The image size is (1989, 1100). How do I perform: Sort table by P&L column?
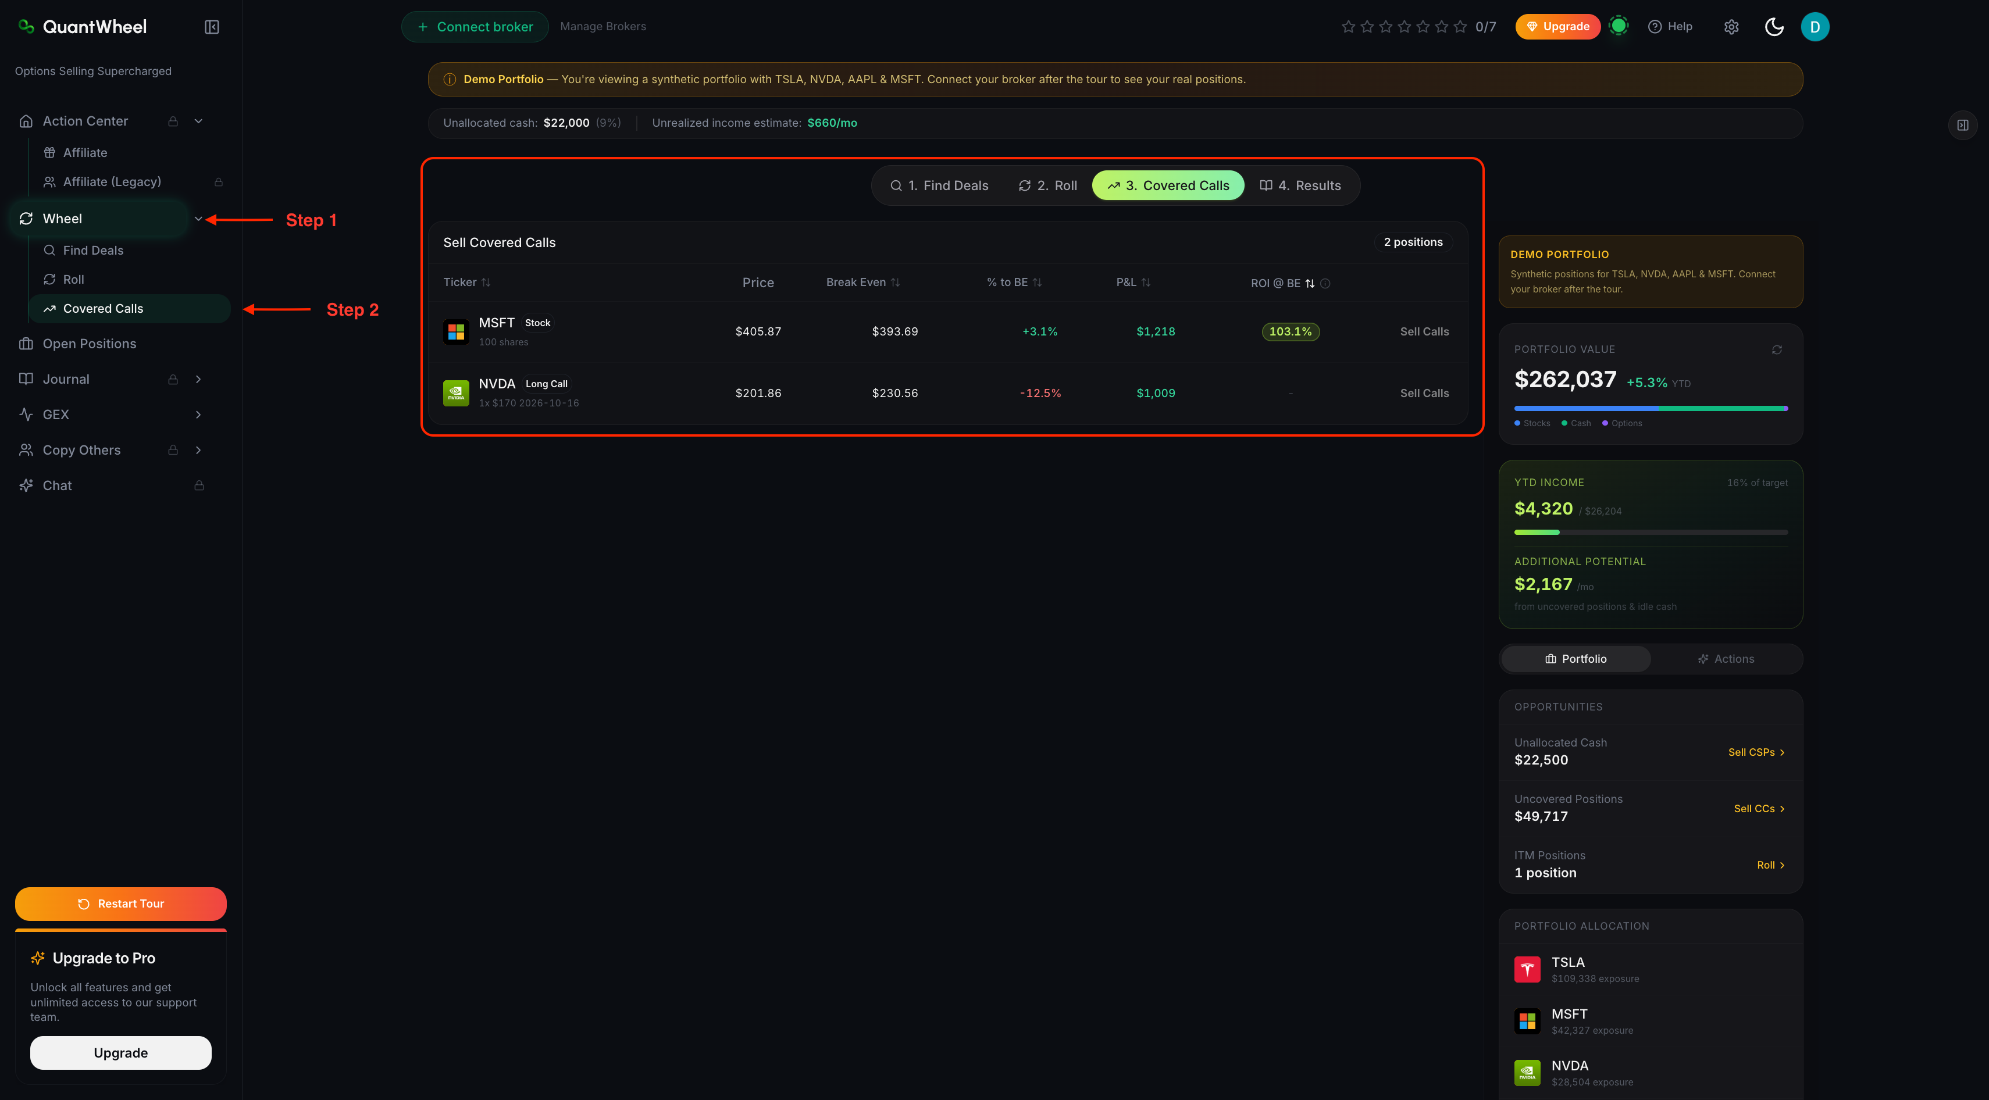click(x=1133, y=283)
